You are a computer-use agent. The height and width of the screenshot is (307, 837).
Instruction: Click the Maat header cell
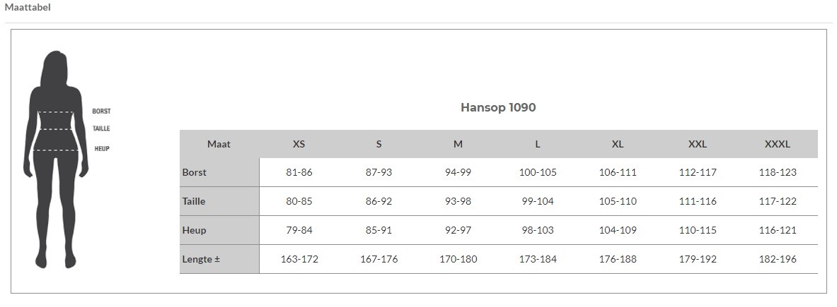[219, 144]
